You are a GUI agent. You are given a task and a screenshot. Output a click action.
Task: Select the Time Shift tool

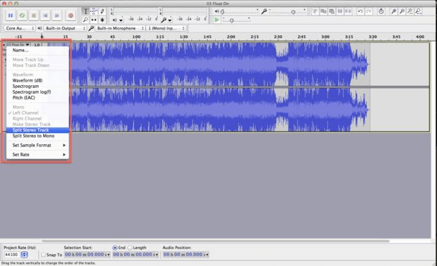click(x=94, y=20)
